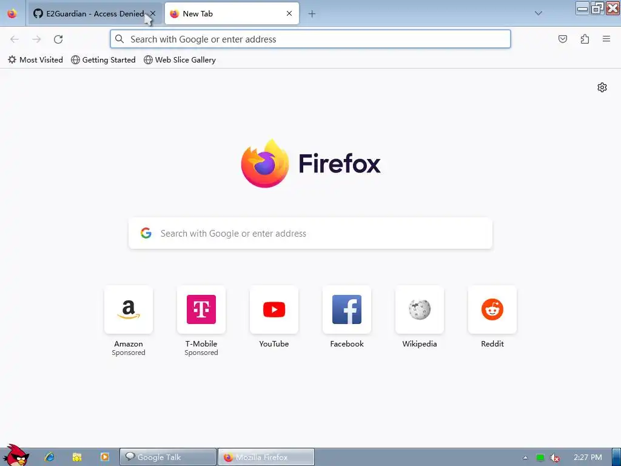
Task: Open the file explorer taskbar icon
Action: point(77,457)
